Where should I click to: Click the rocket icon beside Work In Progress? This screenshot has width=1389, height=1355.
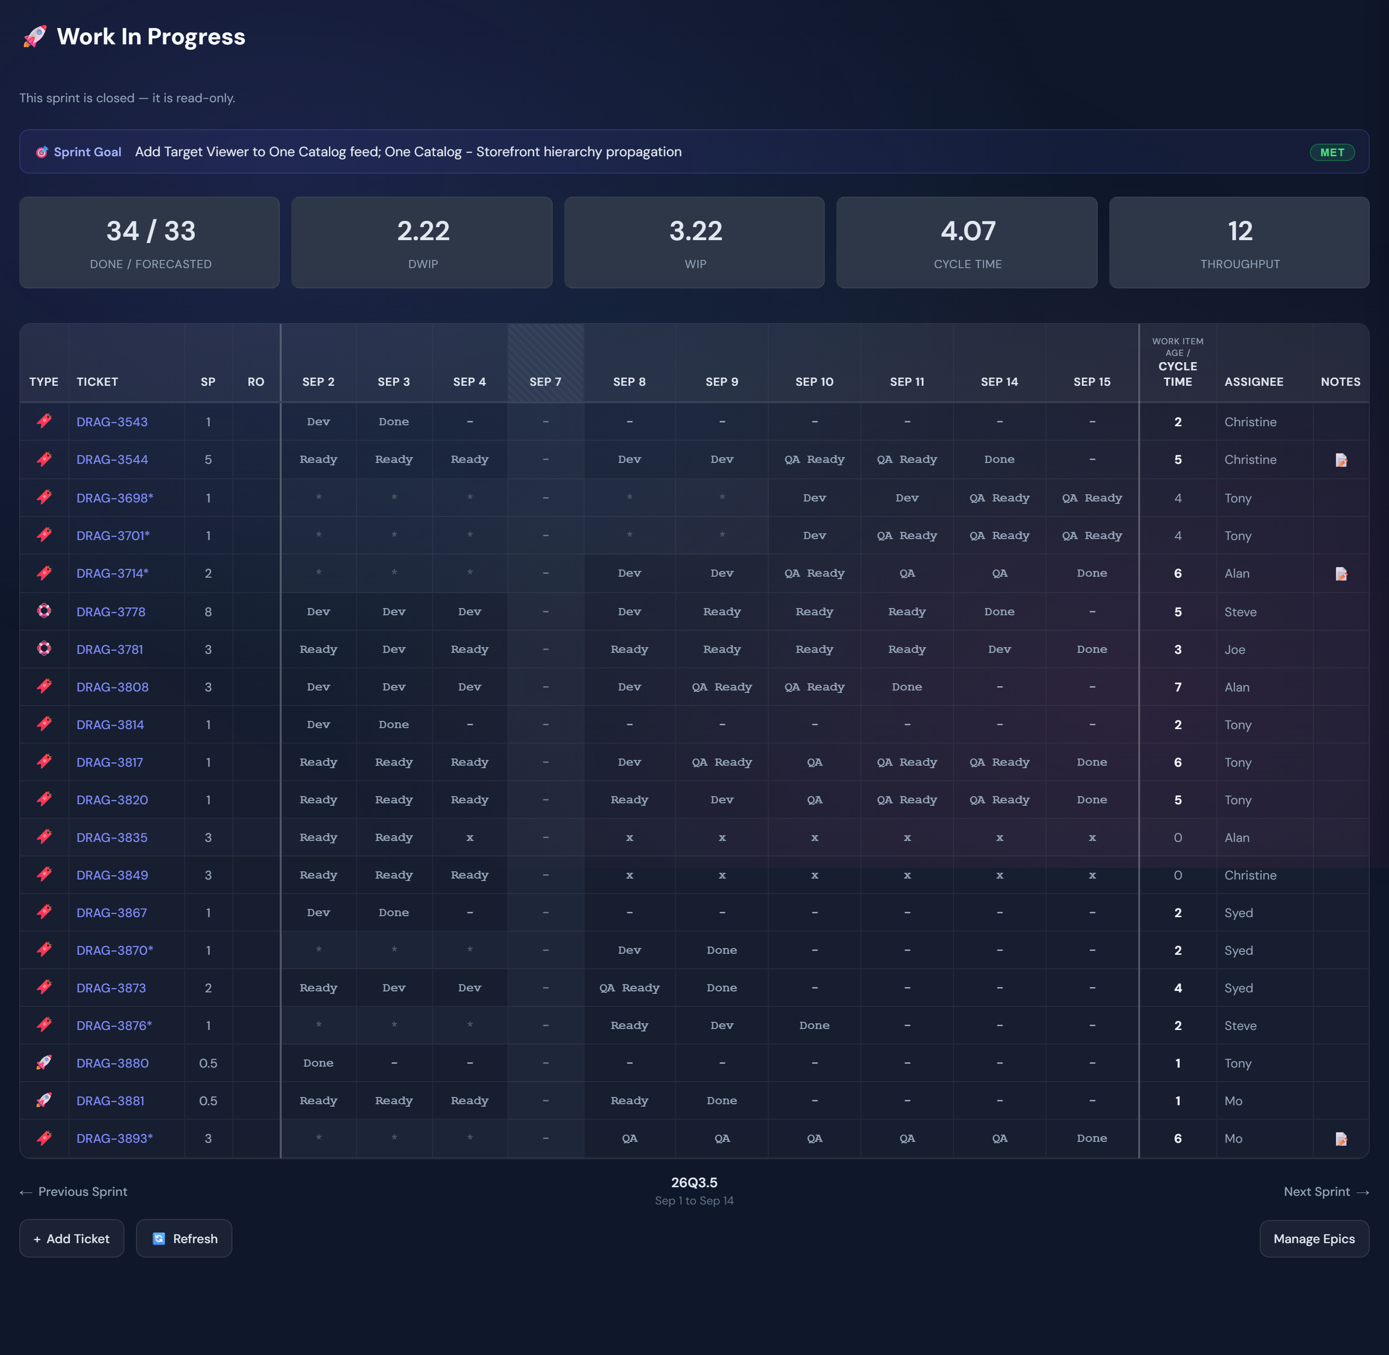click(35, 36)
